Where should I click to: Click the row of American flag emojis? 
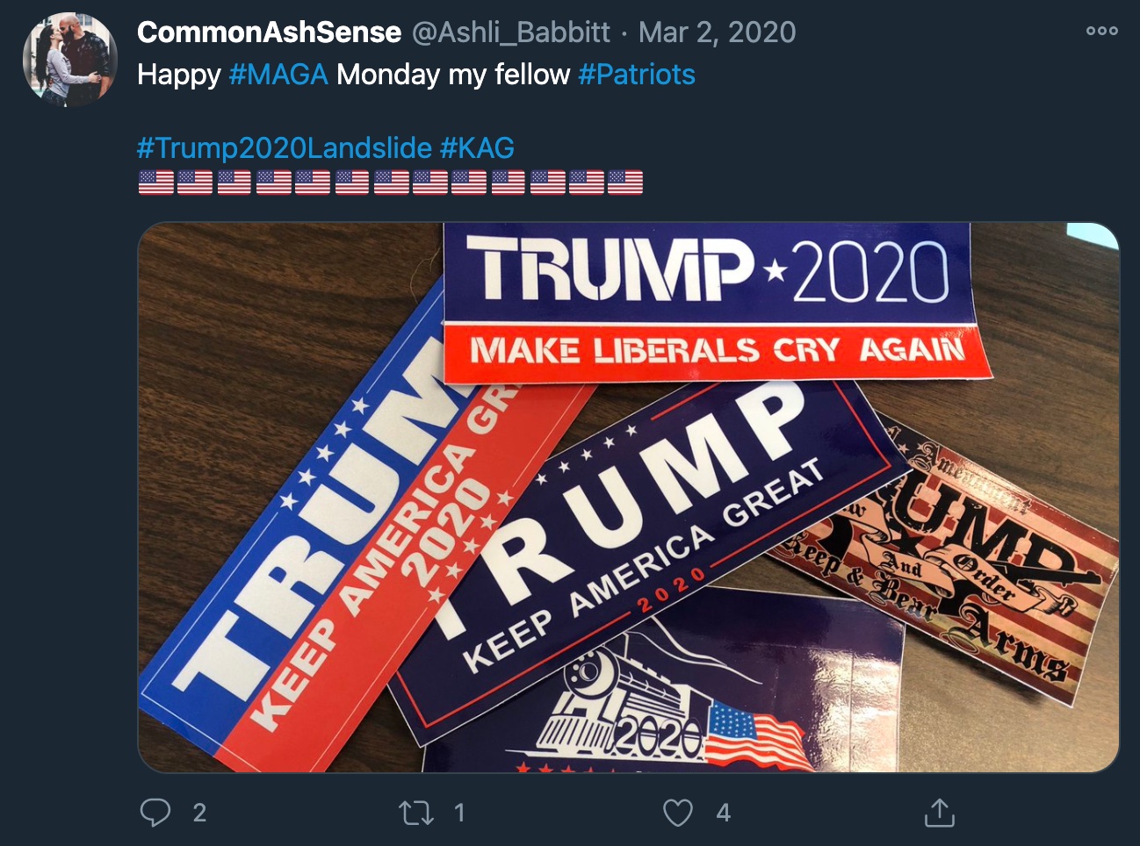(391, 183)
